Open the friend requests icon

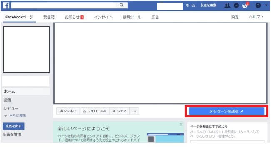point(227,5)
